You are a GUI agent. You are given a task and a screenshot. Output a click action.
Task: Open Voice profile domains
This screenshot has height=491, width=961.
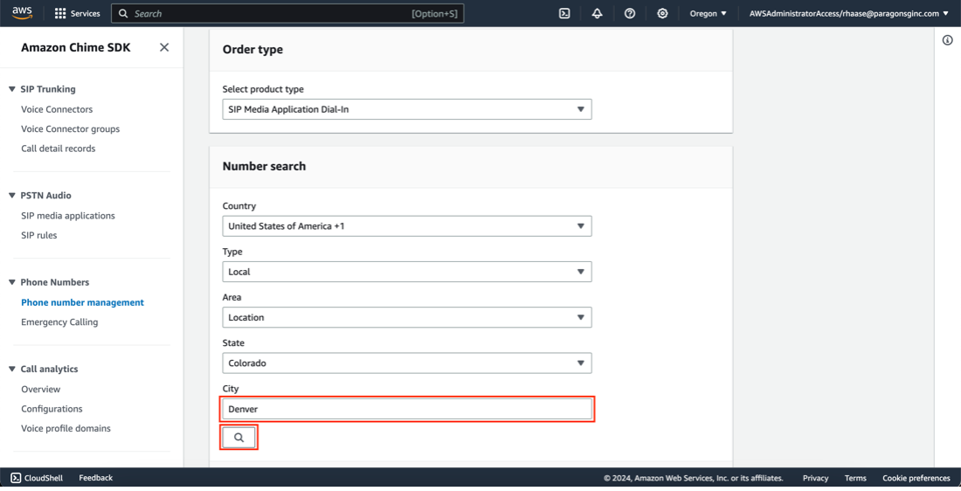[x=66, y=428]
